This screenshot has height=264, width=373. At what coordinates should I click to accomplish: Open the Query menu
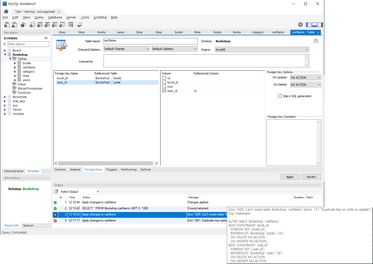[39, 17]
